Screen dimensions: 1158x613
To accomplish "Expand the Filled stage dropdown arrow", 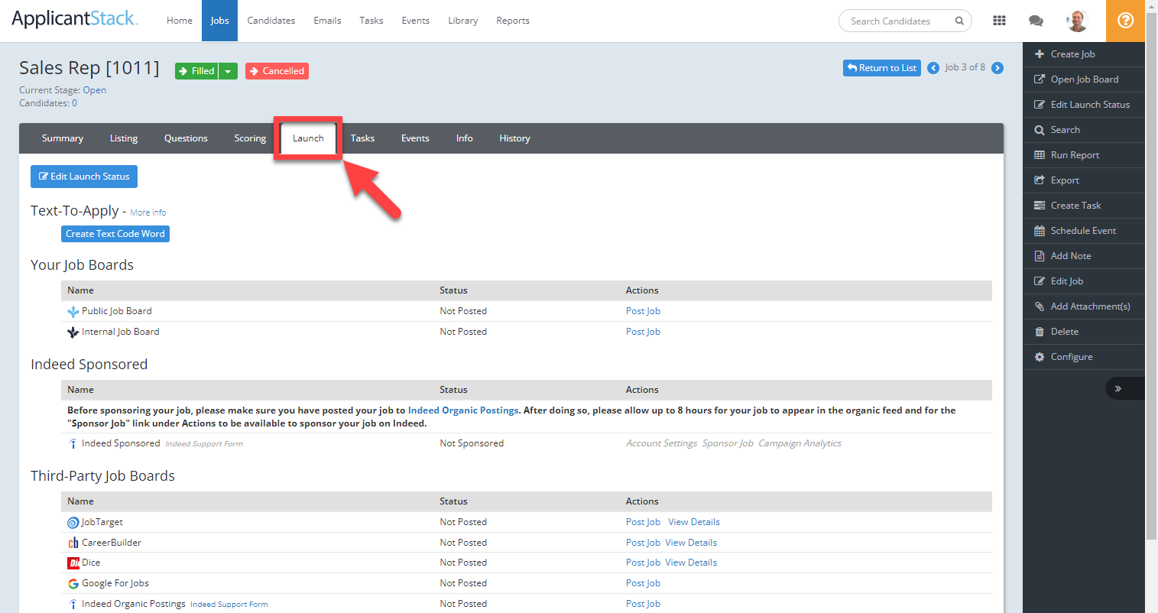I will pos(228,71).
